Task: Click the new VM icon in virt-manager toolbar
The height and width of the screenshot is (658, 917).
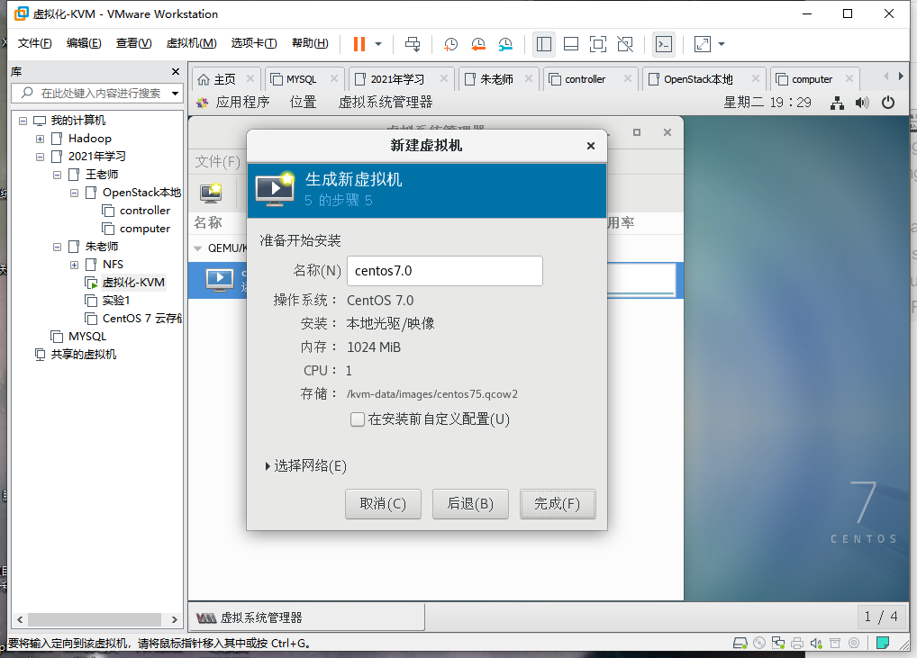Action: pyautogui.click(x=211, y=193)
